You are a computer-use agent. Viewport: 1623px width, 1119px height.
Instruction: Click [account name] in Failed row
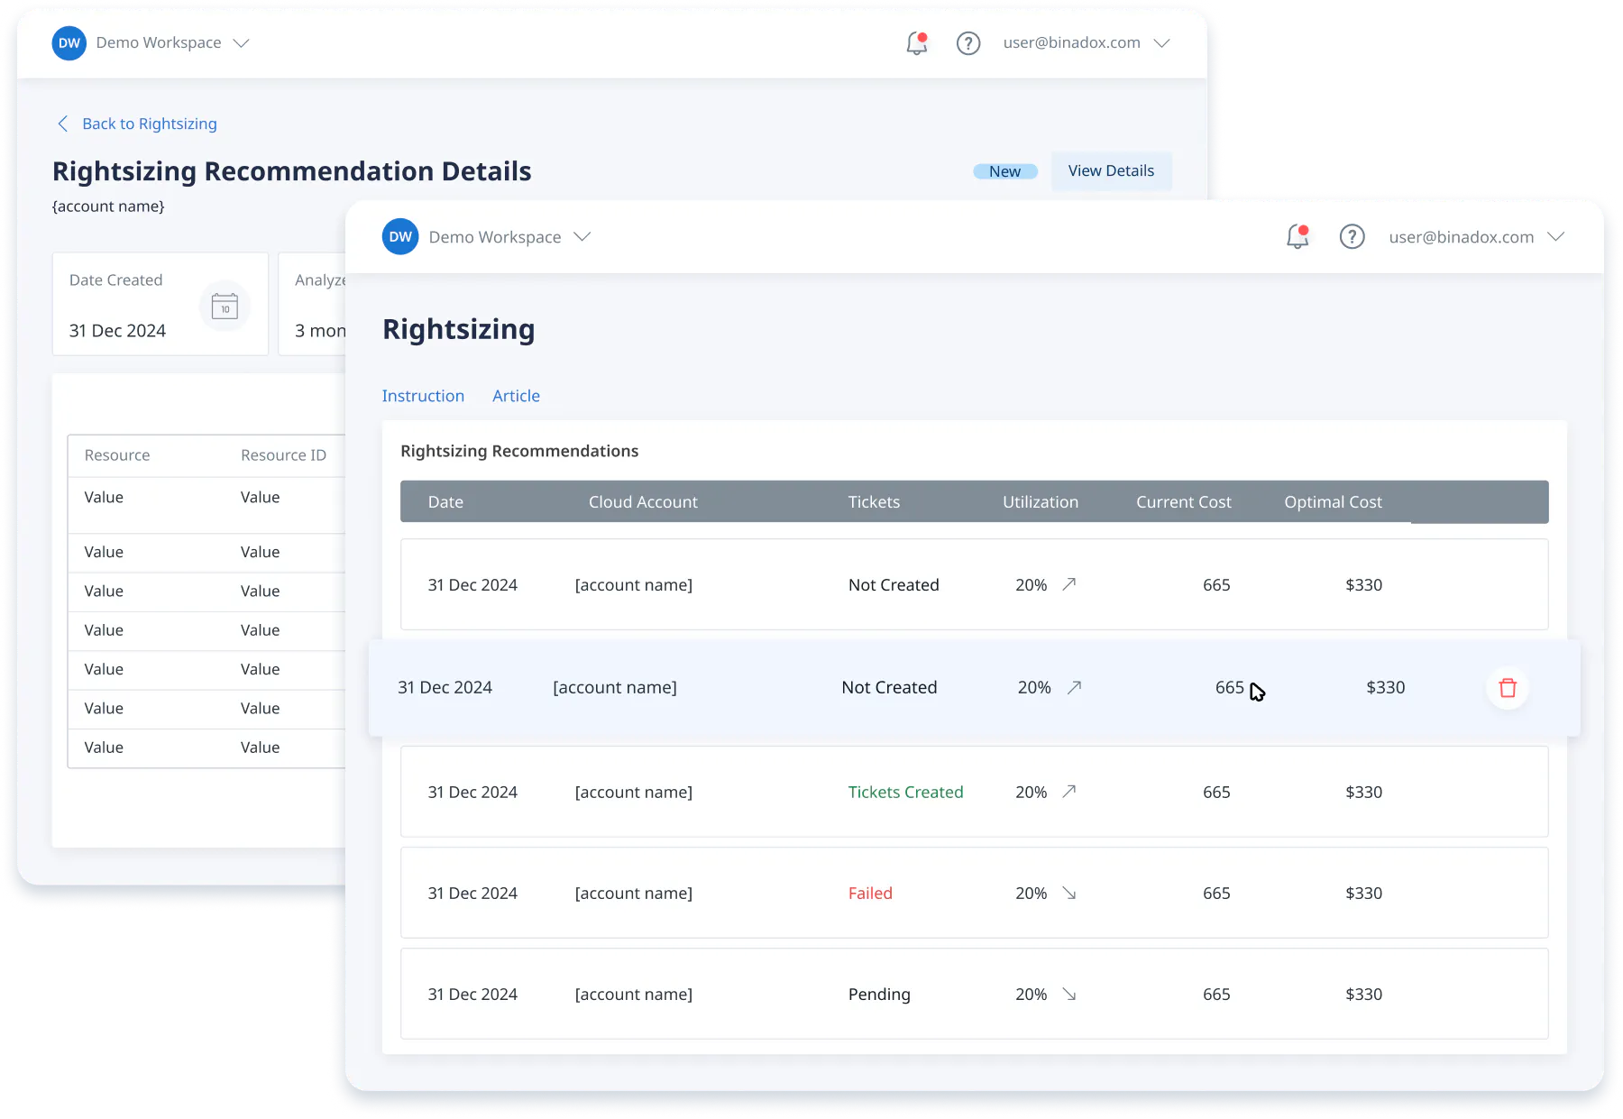[634, 893]
